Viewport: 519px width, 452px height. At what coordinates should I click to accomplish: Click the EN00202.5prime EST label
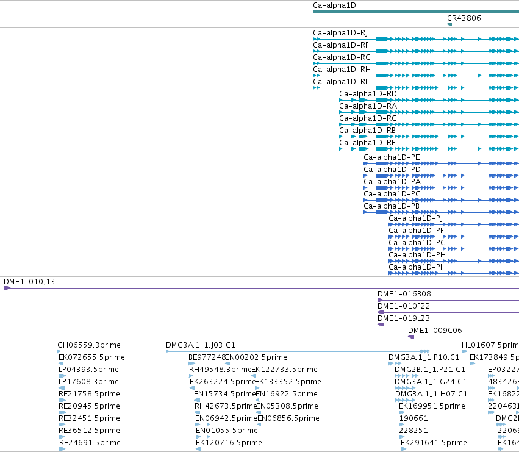click(256, 357)
